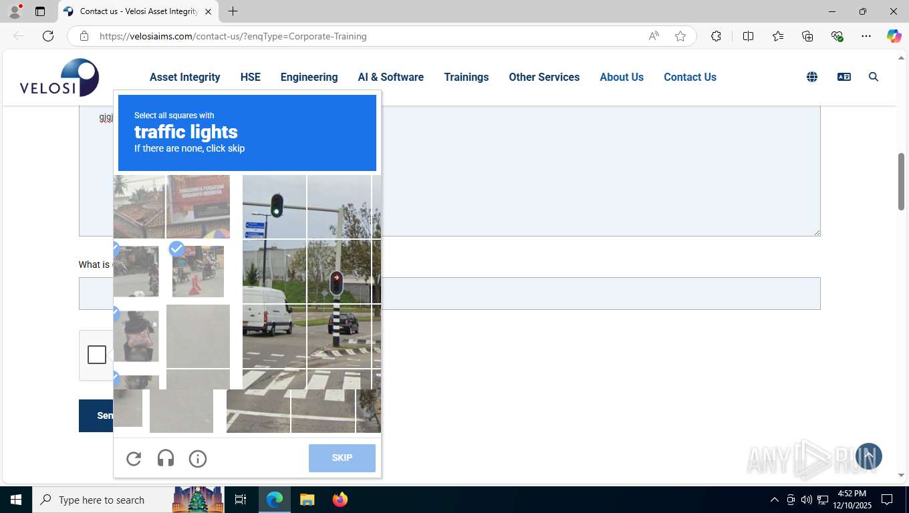Open site search magnifier
Viewport: 909px width, 513px height.
pyautogui.click(x=874, y=77)
